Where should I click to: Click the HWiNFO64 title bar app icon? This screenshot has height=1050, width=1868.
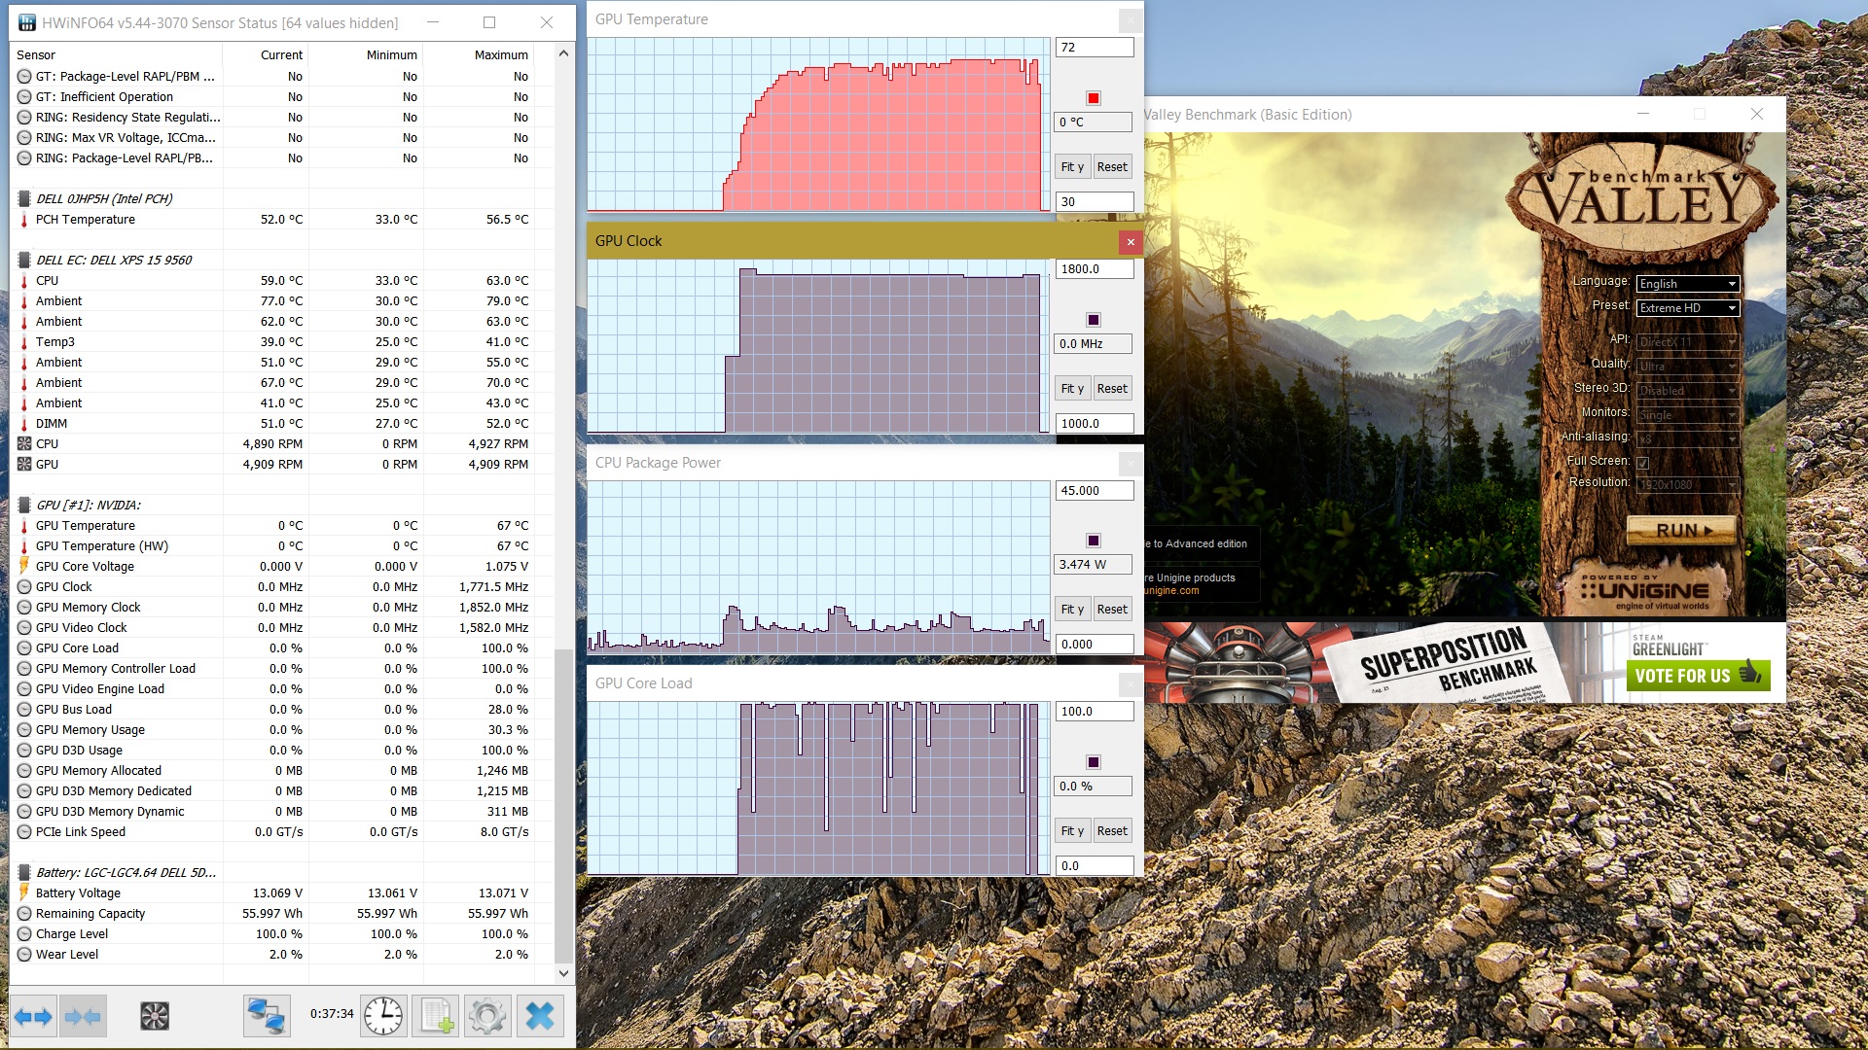coord(27,22)
